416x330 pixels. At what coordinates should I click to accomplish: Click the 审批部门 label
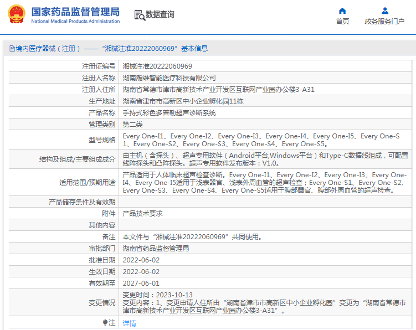coord(102,249)
